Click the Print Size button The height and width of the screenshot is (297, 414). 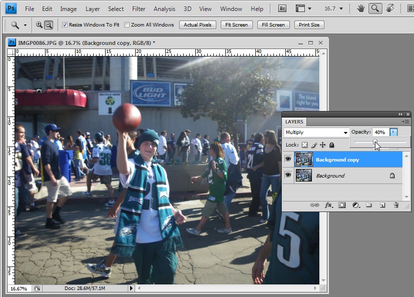coord(309,25)
